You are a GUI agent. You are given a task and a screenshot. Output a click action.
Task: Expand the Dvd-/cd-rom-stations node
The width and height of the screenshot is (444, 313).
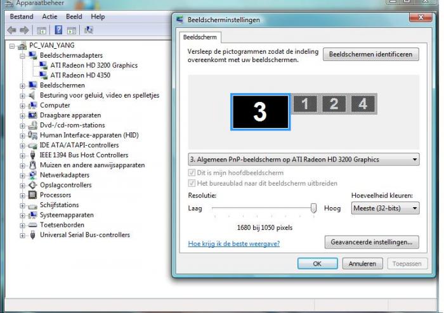coord(22,125)
